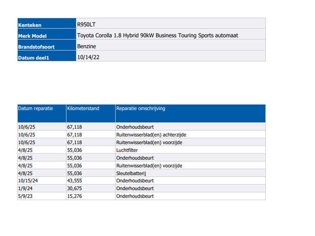The image size is (315, 236).
Task: Select the date value 10/14/22
Action: (x=88, y=57)
